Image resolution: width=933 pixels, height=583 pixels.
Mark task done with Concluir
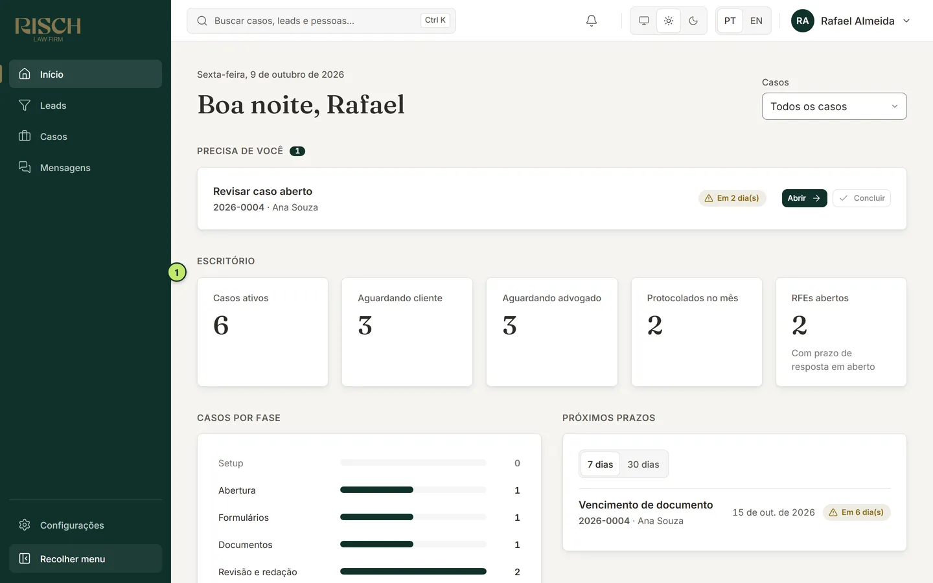coord(862,198)
